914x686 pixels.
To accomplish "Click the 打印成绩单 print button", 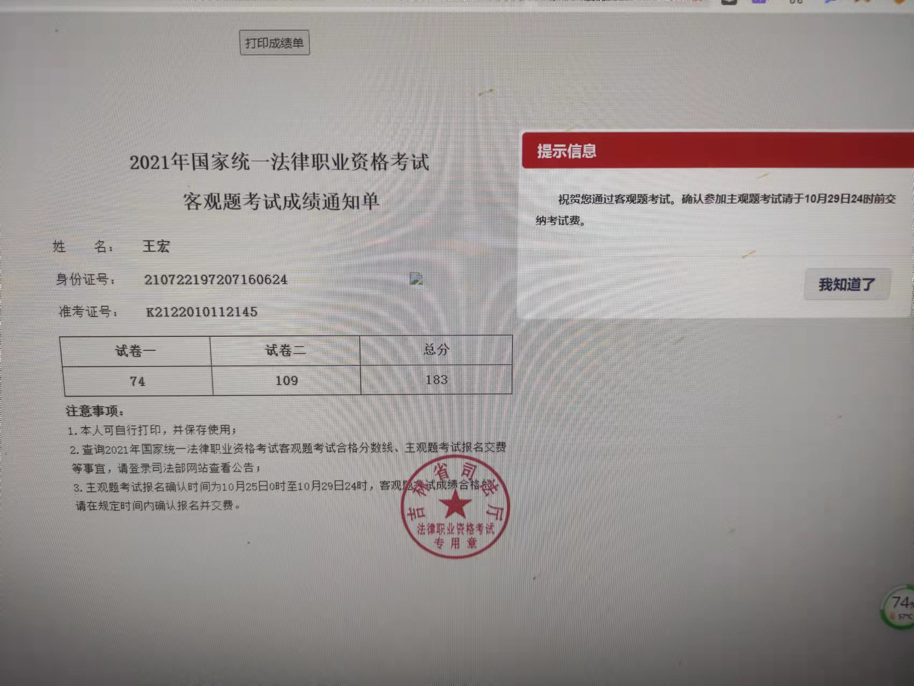I will coord(274,43).
